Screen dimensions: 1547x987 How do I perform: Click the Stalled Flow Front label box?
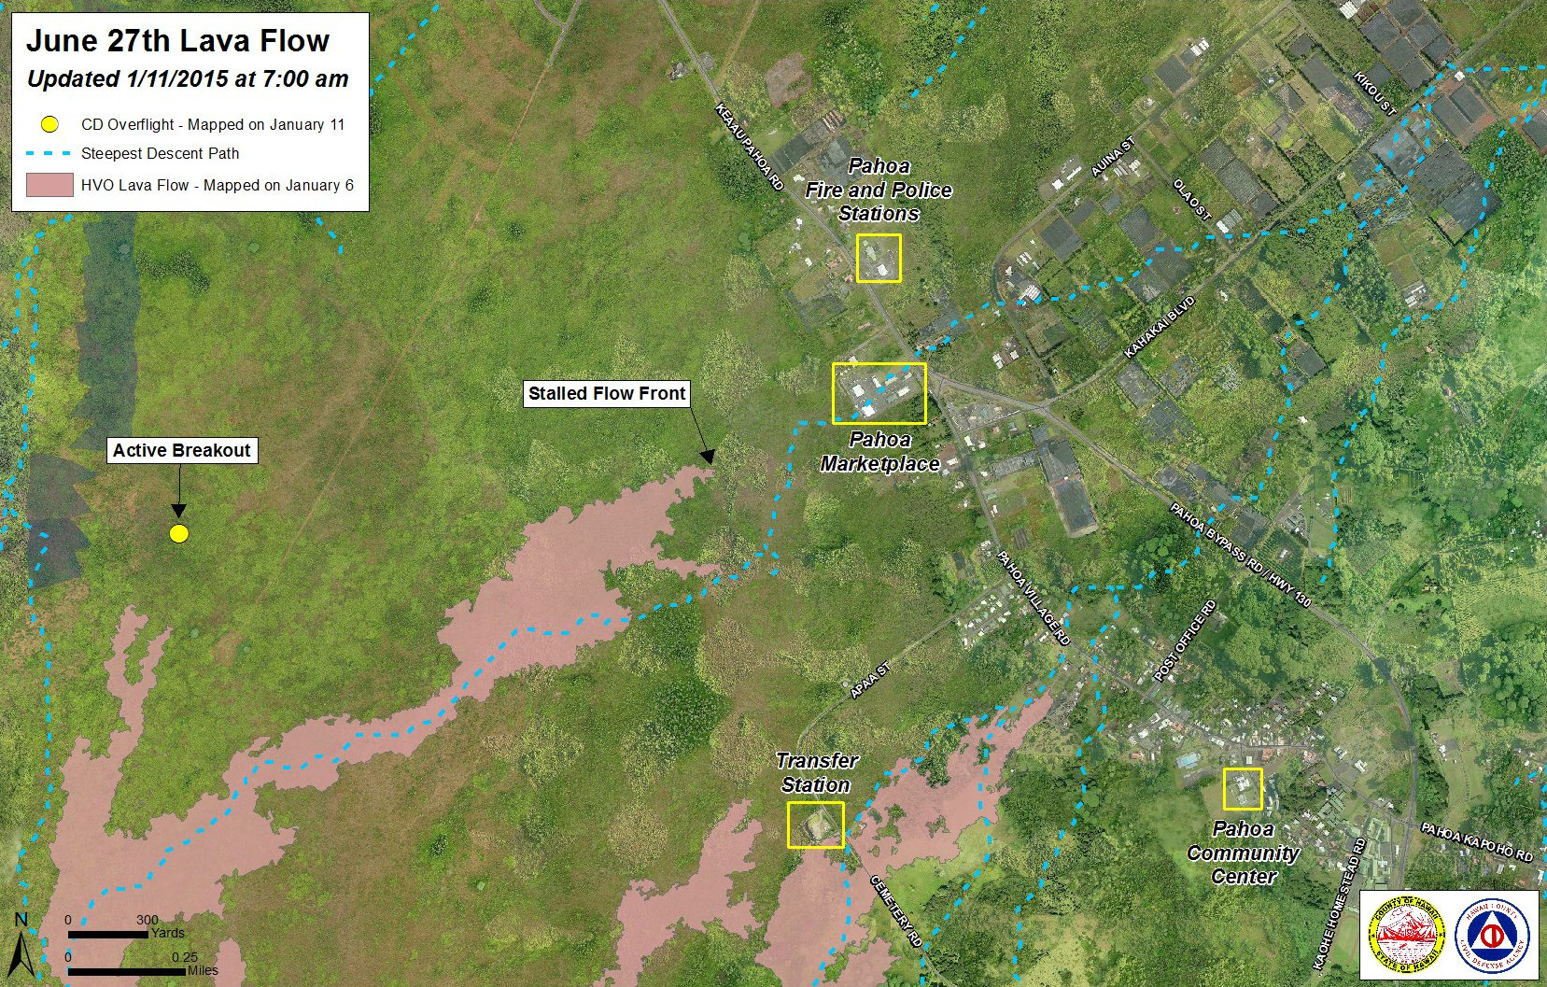[608, 394]
